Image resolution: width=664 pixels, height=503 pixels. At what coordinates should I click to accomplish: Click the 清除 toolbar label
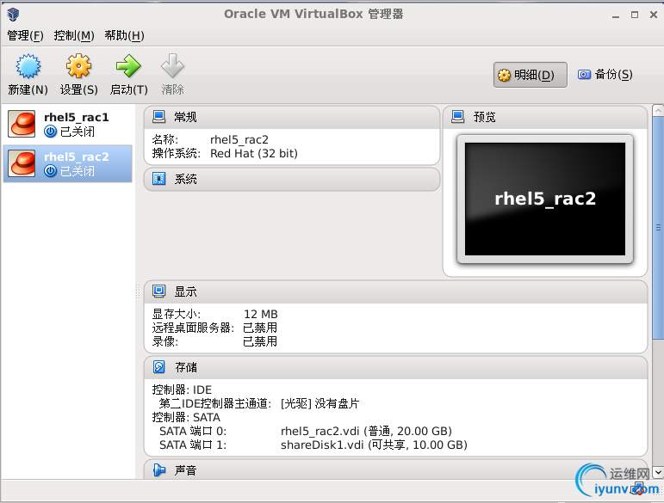pyautogui.click(x=172, y=89)
